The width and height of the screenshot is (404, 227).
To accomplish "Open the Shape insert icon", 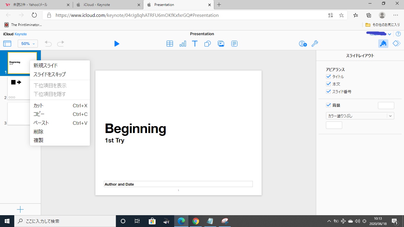I will pos(208,44).
